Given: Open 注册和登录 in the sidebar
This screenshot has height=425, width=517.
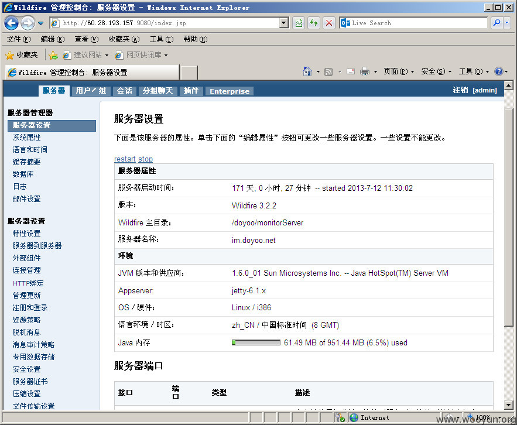Looking at the screenshot, I should click(x=30, y=307).
